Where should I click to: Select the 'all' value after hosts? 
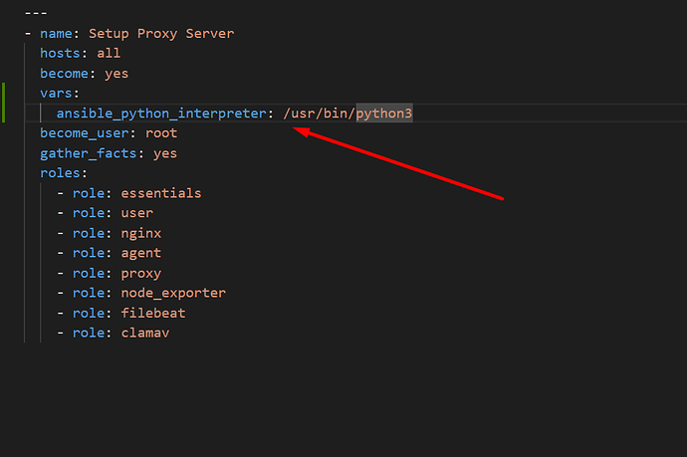coord(109,54)
